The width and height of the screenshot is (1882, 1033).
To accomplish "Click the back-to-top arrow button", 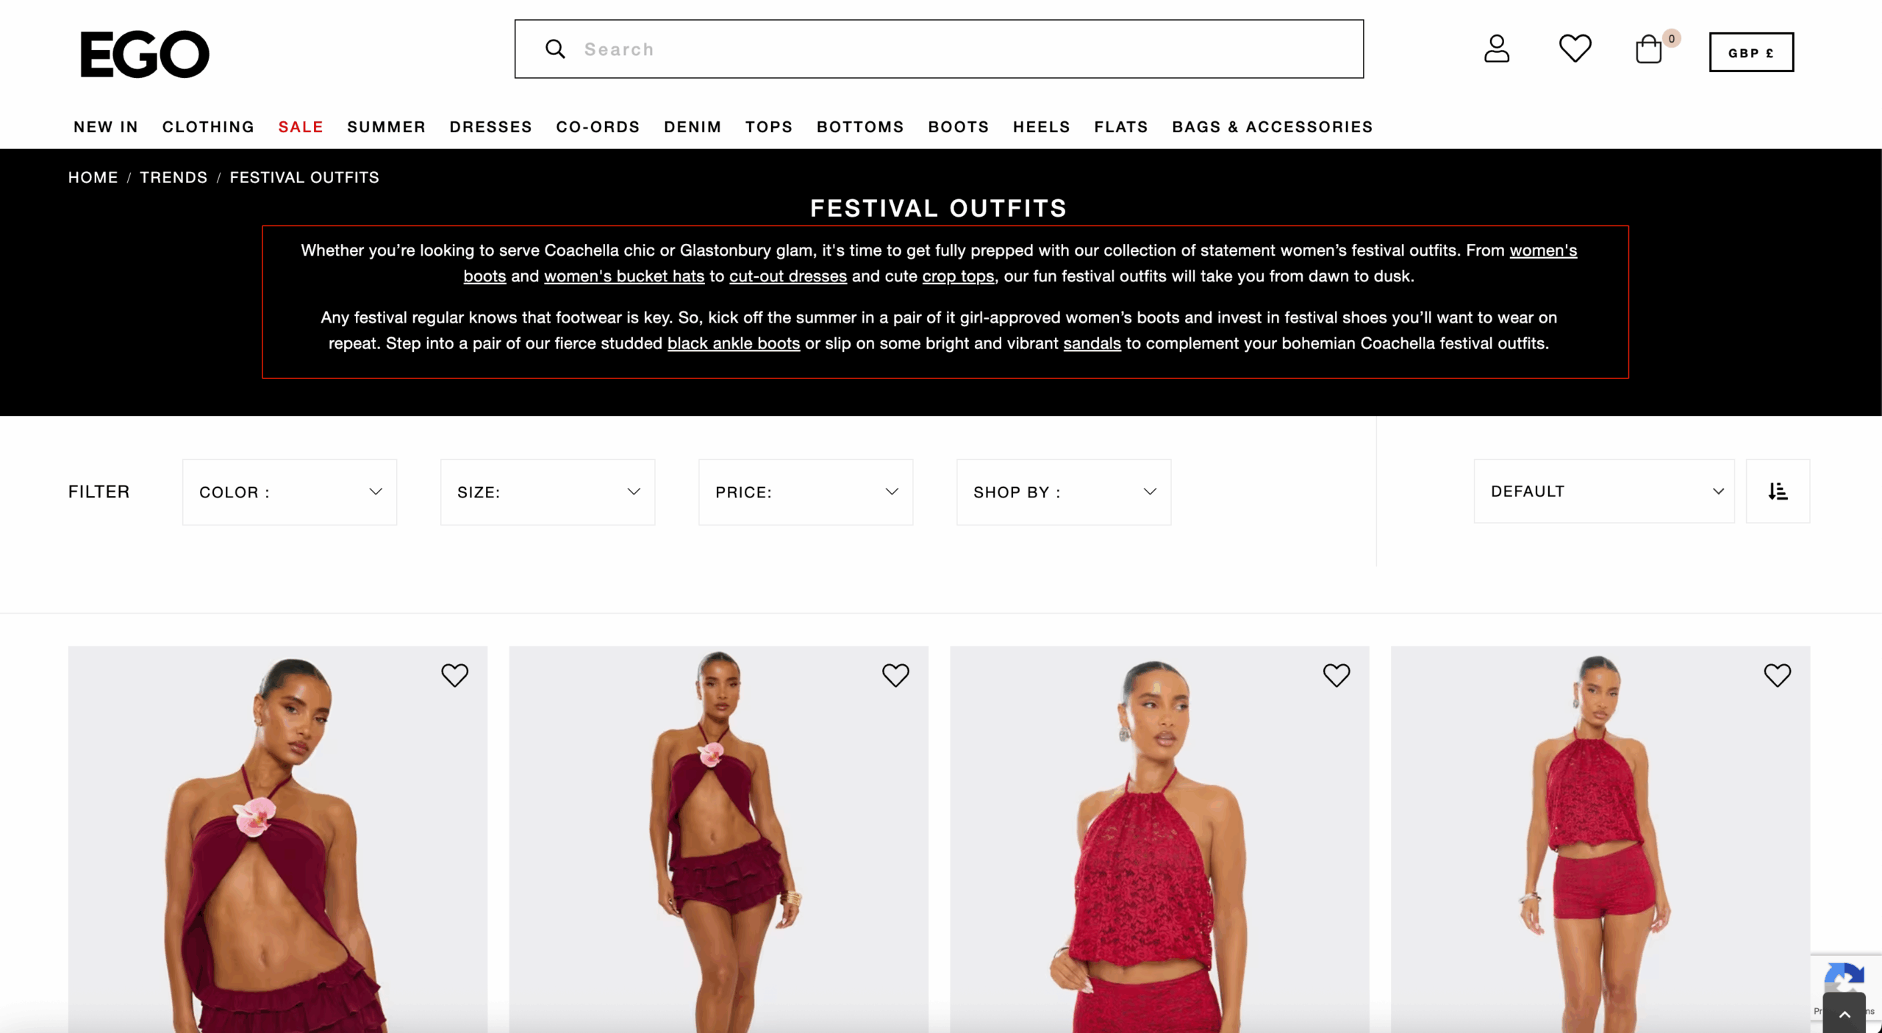I will click(1845, 1014).
